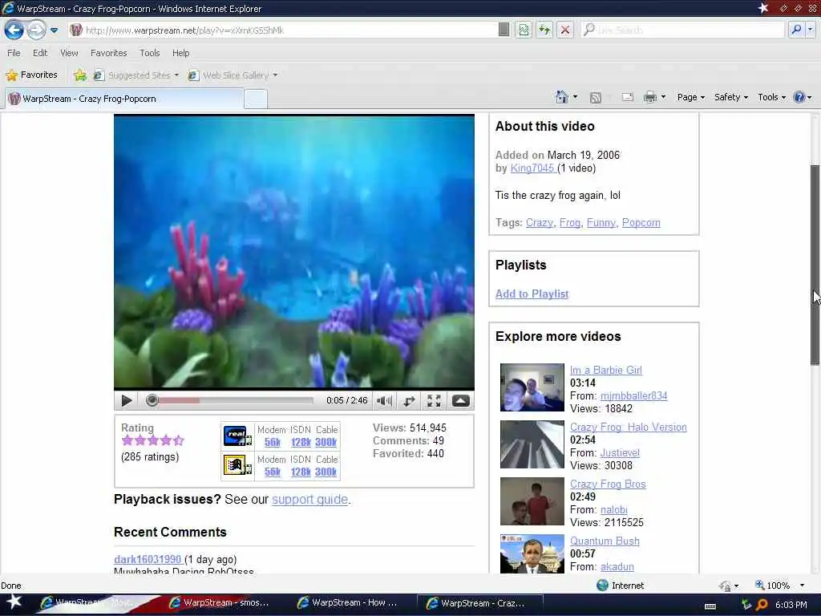The height and width of the screenshot is (616, 821).
Task: Click the browser Back button
Action: [x=14, y=30]
